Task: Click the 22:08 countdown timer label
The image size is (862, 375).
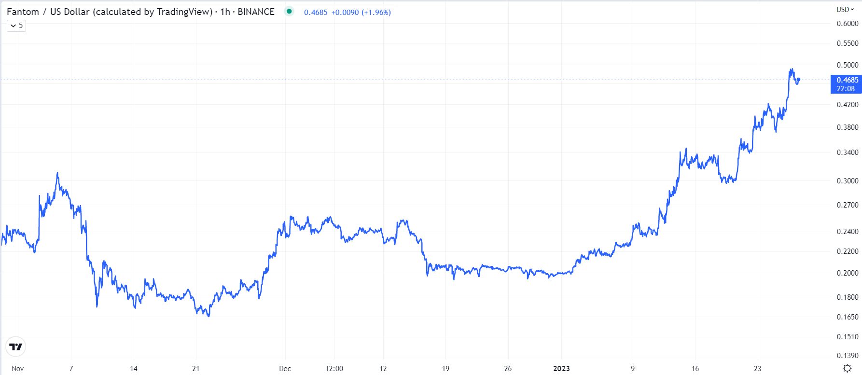Action: coord(846,89)
